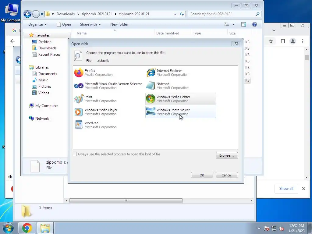Open Desktop in the navigation pane

click(45, 41)
